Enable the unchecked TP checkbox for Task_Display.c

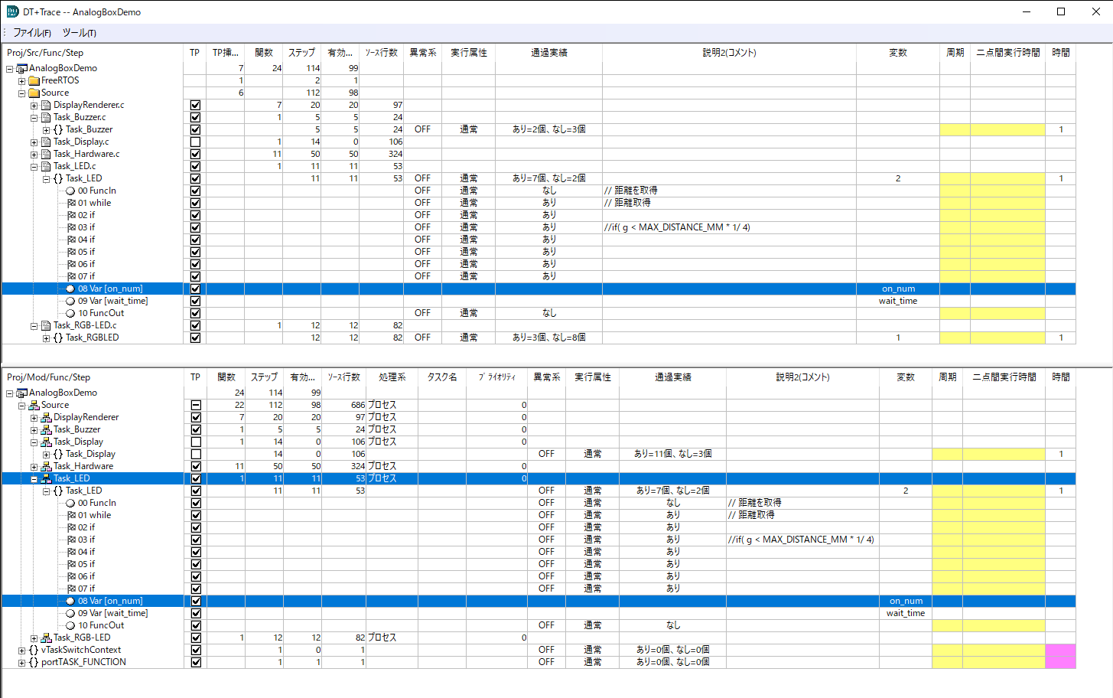(195, 142)
